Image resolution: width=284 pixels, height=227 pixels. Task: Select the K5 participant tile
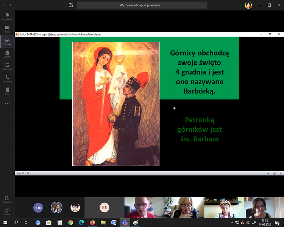click(x=105, y=207)
